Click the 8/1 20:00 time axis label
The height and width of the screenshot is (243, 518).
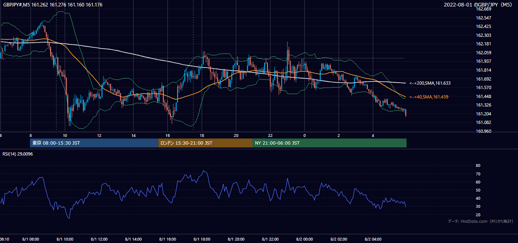[236, 239]
